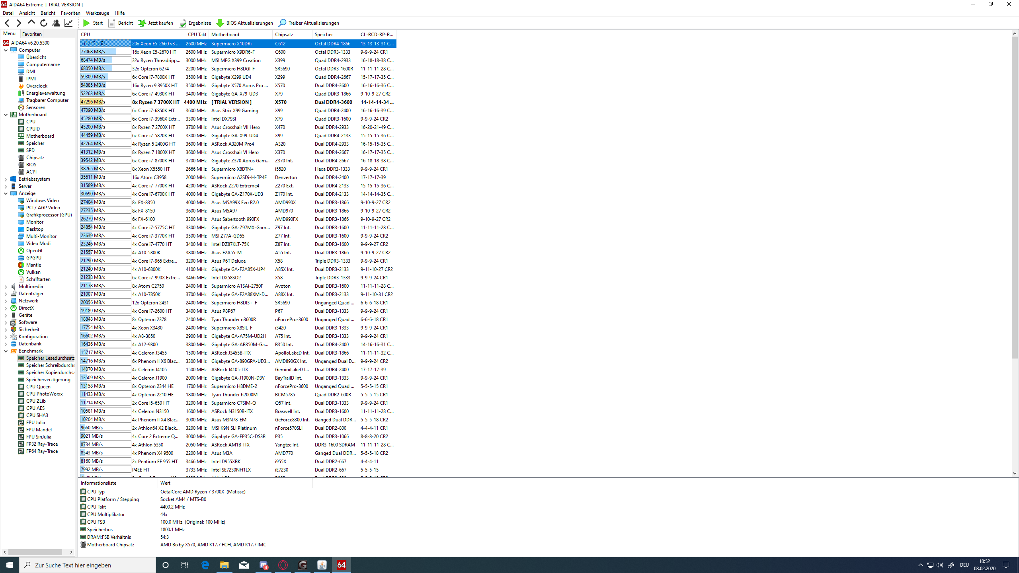Click the refresh toolbar icon
Viewport: 1019px width, 573px height.
pos(44,23)
